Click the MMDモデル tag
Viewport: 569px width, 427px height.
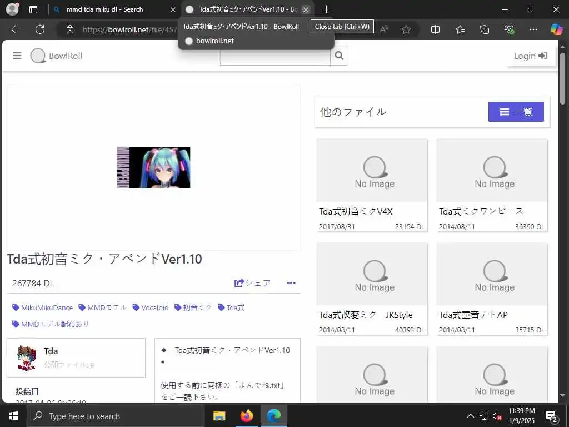[x=102, y=307]
